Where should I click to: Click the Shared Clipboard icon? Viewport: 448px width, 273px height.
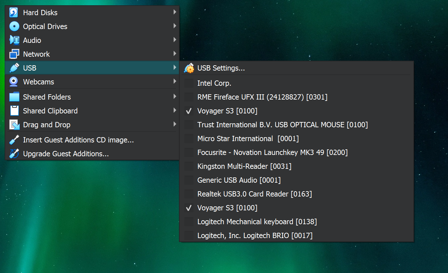coord(14,111)
